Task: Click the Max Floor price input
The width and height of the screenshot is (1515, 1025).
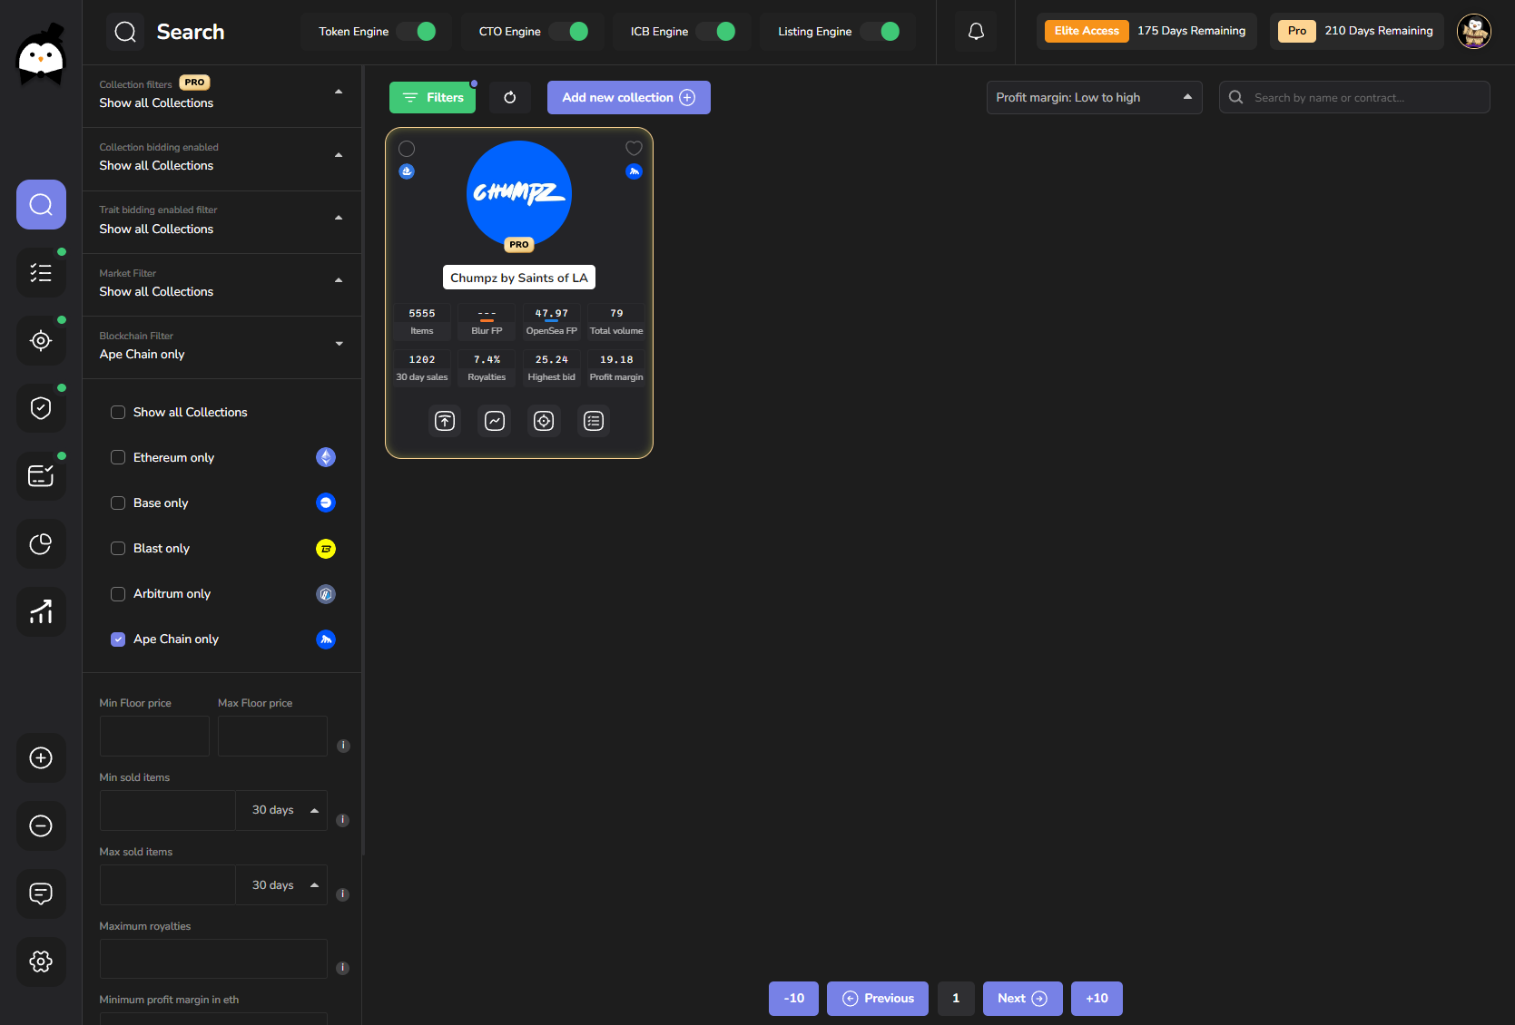Action: pyautogui.click(x=272, y=736)
